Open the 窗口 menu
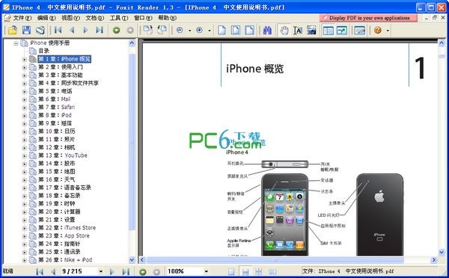The width and height of the screenshot is (449, 278). pos(143,18)
